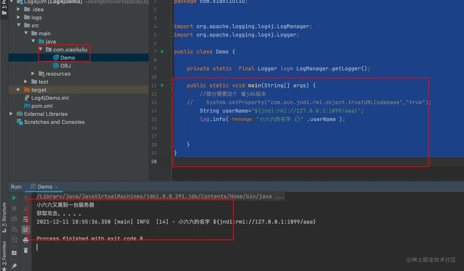The width and height of the screenshot is (464, 271).
Task: Collapse the src folder
Action: [19, 25]
